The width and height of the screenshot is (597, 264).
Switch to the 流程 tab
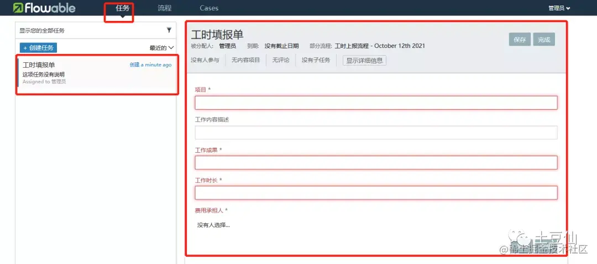[165, 8]
